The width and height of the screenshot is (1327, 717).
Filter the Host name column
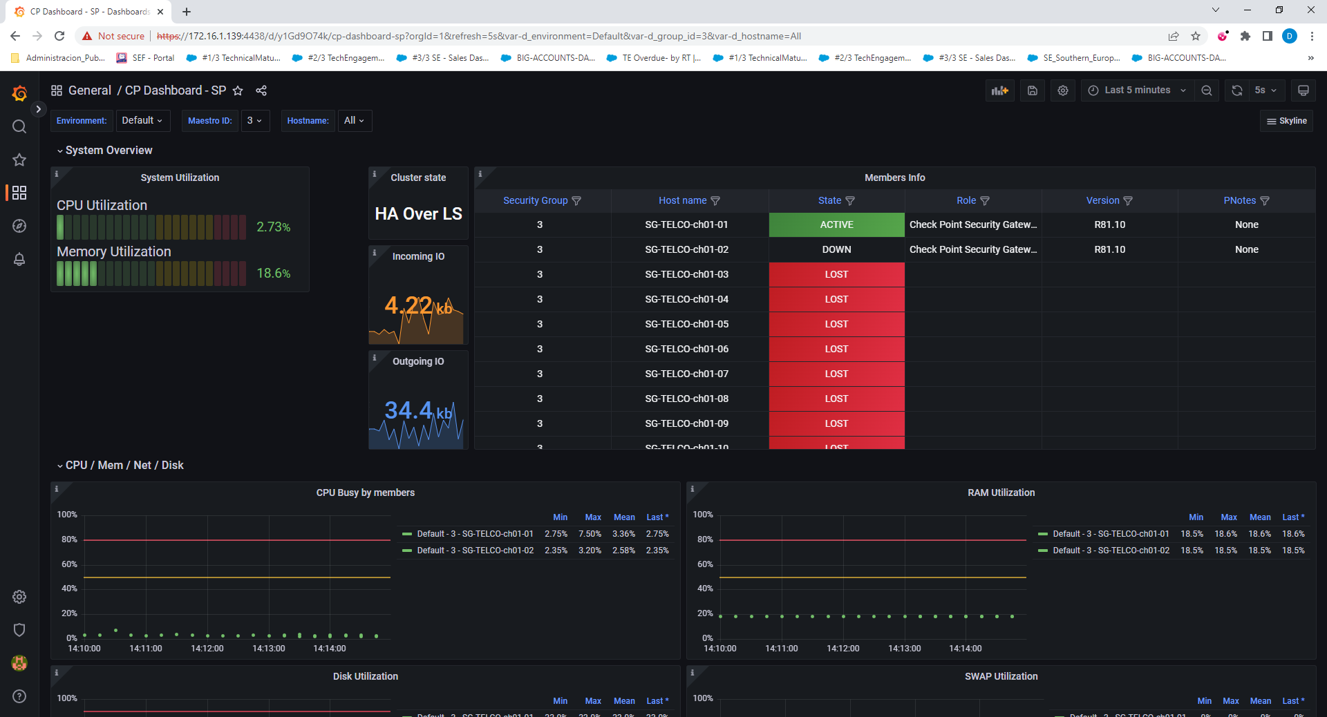[715, 201]
